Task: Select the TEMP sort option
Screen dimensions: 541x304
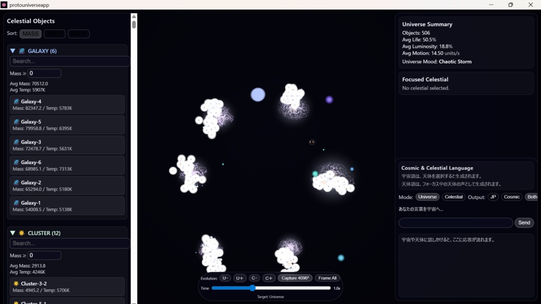Action: [x=54, y=33]
